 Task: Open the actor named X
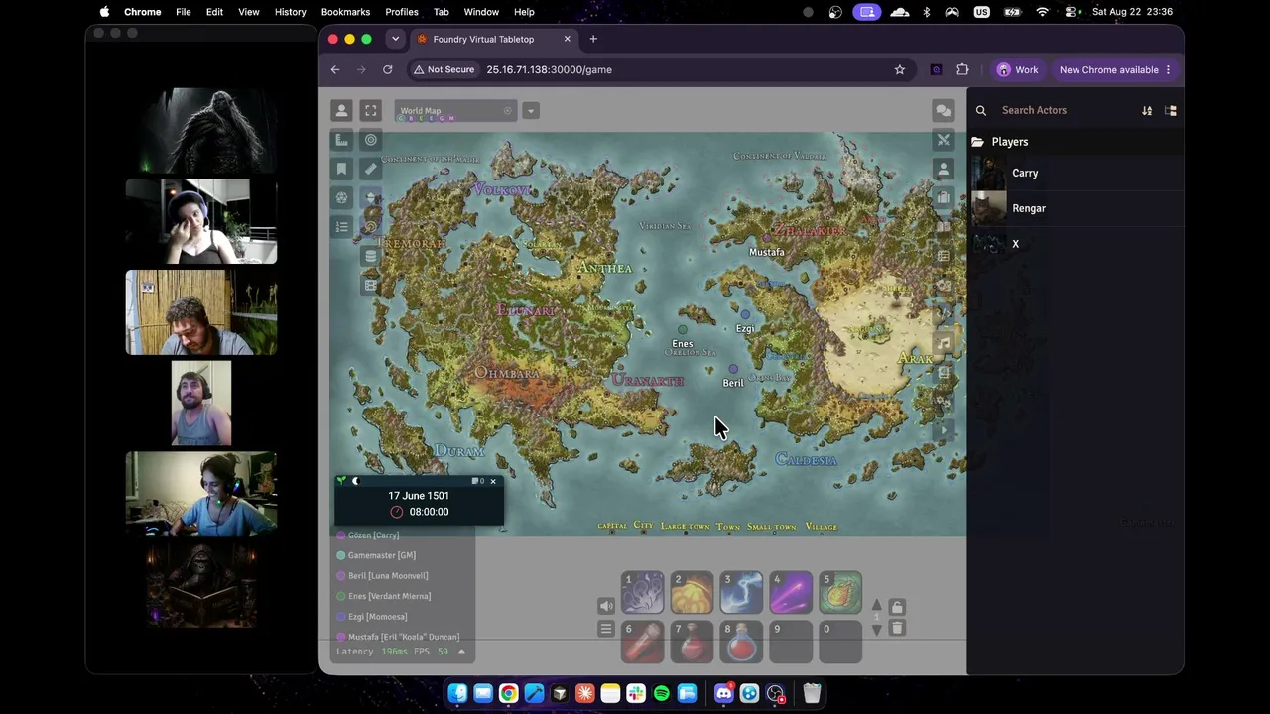(x=1076, y=244)
